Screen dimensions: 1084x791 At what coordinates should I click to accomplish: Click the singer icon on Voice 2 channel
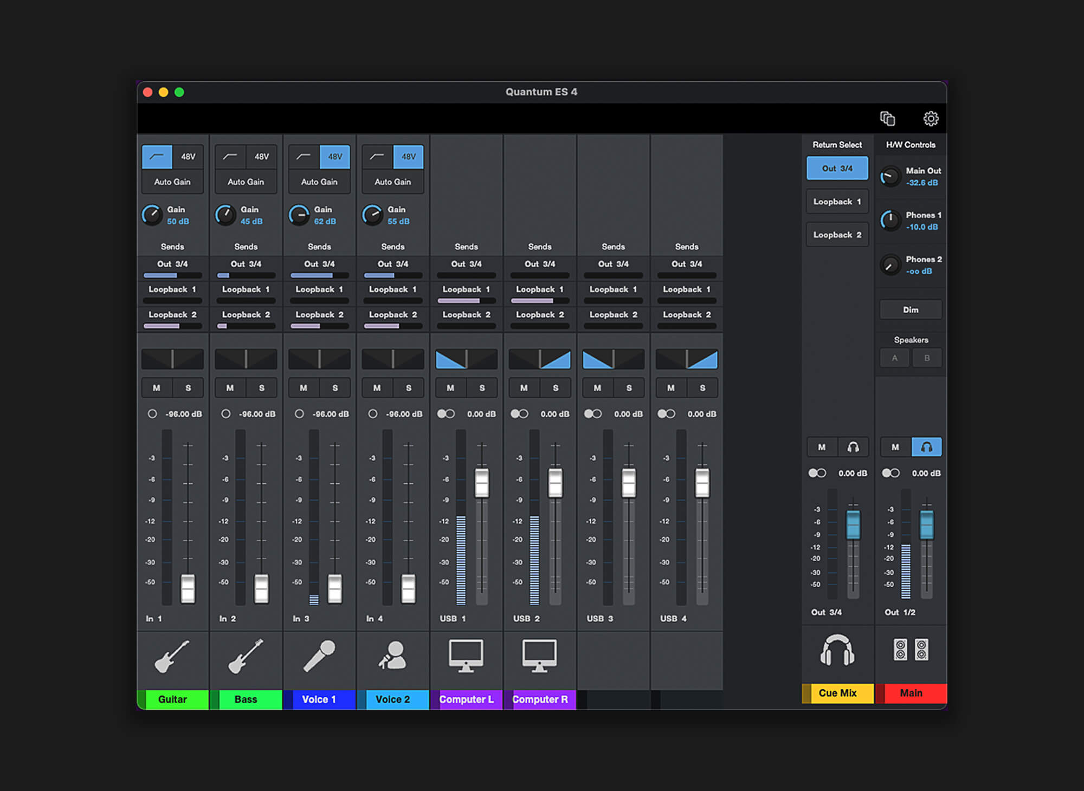392,656
